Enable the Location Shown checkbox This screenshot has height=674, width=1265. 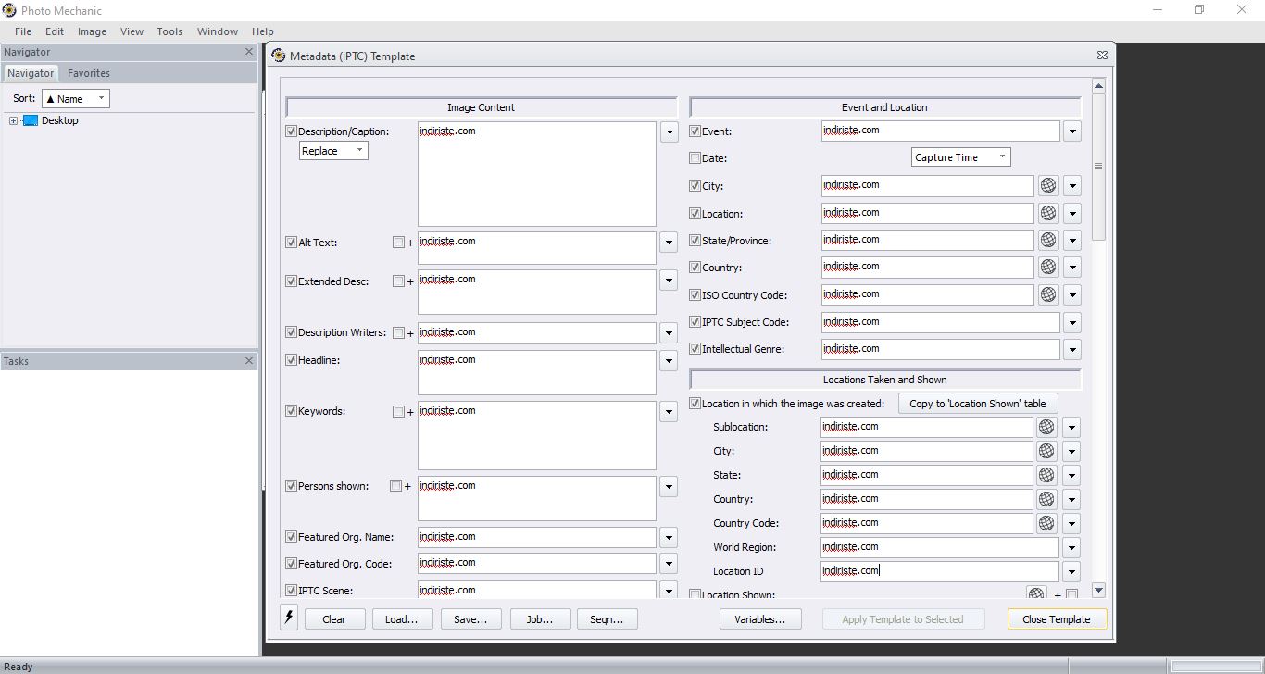click(x=695, y=594)
